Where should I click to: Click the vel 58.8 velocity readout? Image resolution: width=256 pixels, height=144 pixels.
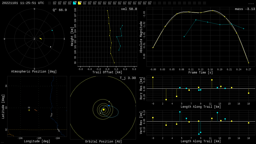(x=129, y=9)
